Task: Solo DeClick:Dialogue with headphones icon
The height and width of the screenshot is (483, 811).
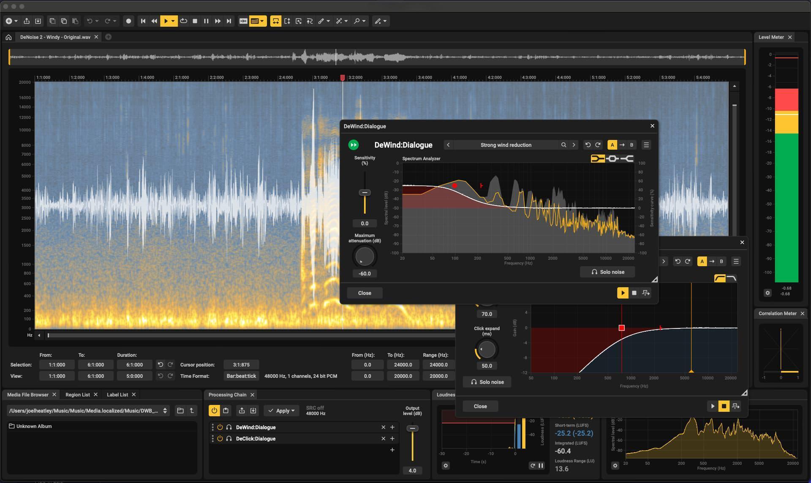Action: point(229,439)
